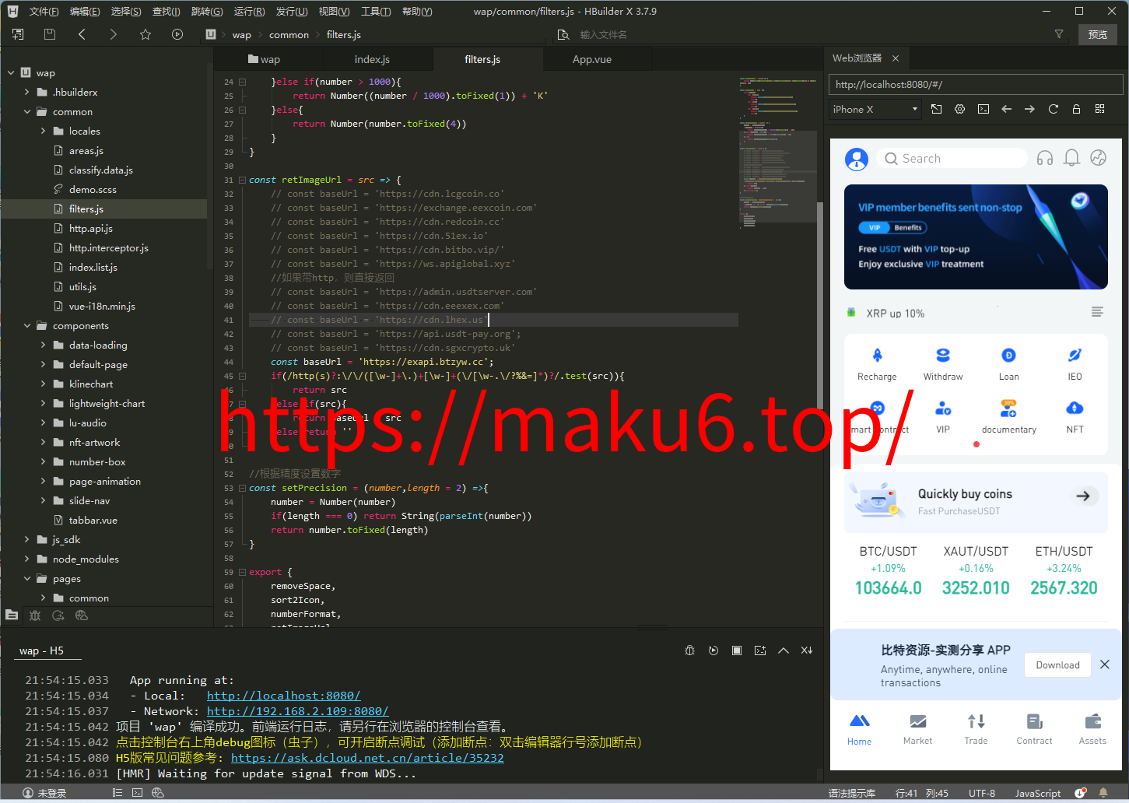Dismiss the download banner with its X

[x=1105, y=664]
